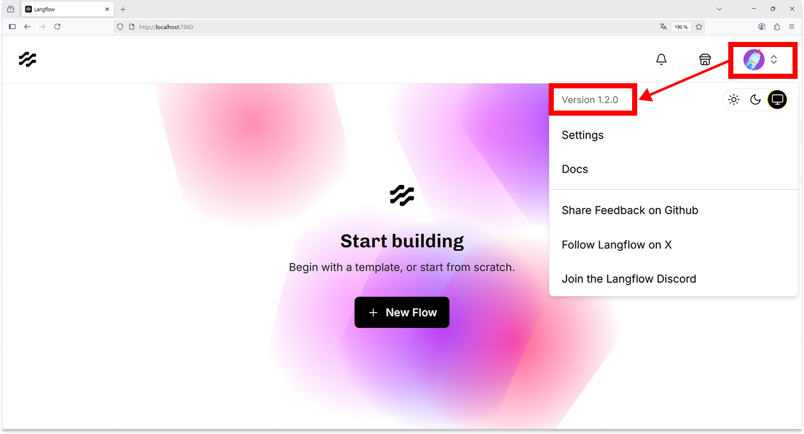Switch to dark theme moon icon
Screen dimensions: 804x434
pos(756,100)
